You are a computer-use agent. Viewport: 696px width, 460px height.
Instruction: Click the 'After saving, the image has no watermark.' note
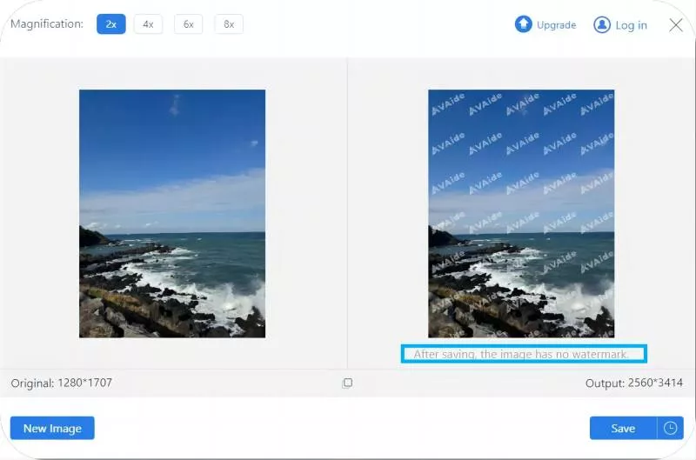point(521,354)
